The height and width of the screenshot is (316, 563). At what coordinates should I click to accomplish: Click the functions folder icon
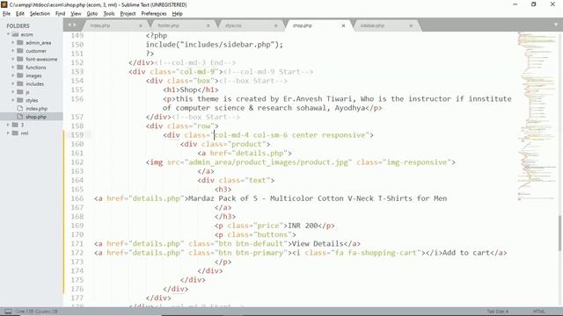click(x=20, y=68)
